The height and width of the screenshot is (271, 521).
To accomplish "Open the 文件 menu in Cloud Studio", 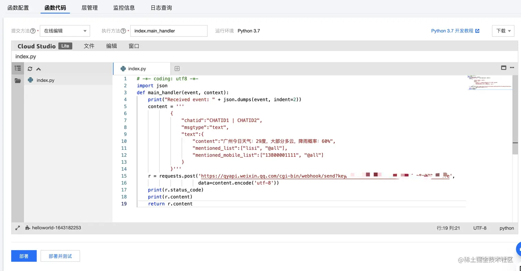I will coord(89,46).
